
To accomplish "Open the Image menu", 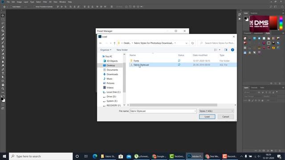I will pos(19,2).
